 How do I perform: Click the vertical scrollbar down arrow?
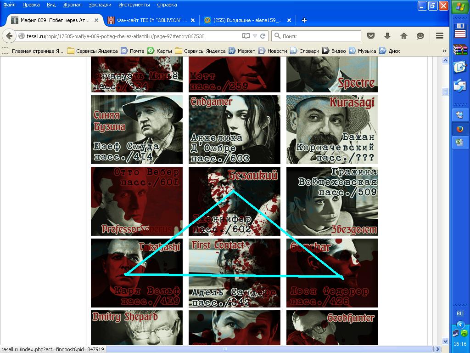tap(445, 342)
